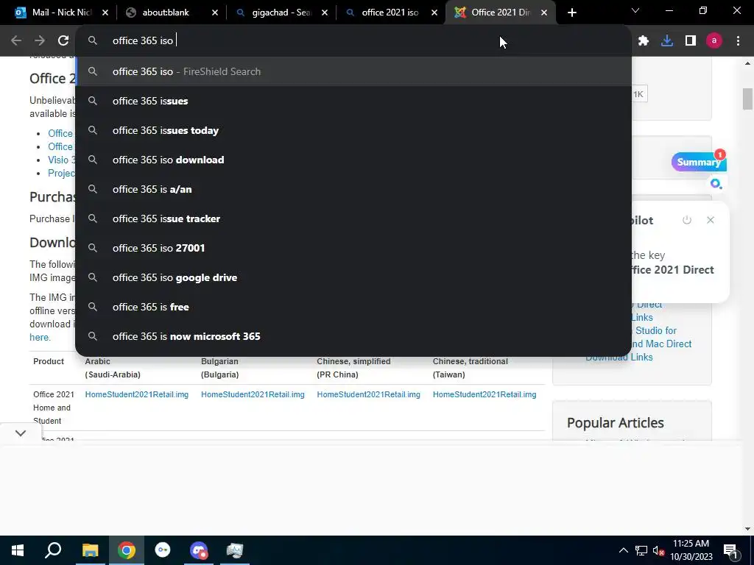The width and height of the screenshot is (754, 565).
Task: Select 'office 365 issues' suggestion
Action: pyautogui.click(x=353, y=101)
